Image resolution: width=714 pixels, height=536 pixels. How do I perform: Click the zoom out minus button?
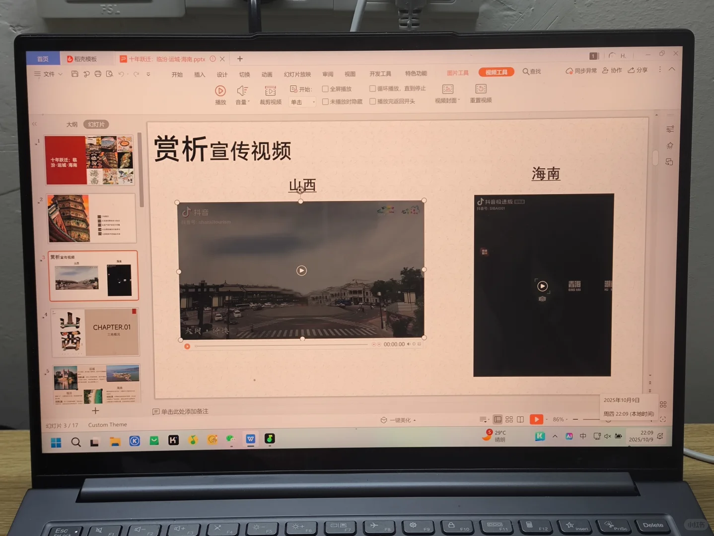[575, 419]
